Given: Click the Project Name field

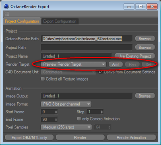Looking at the screenshot, I should [76, 56].
